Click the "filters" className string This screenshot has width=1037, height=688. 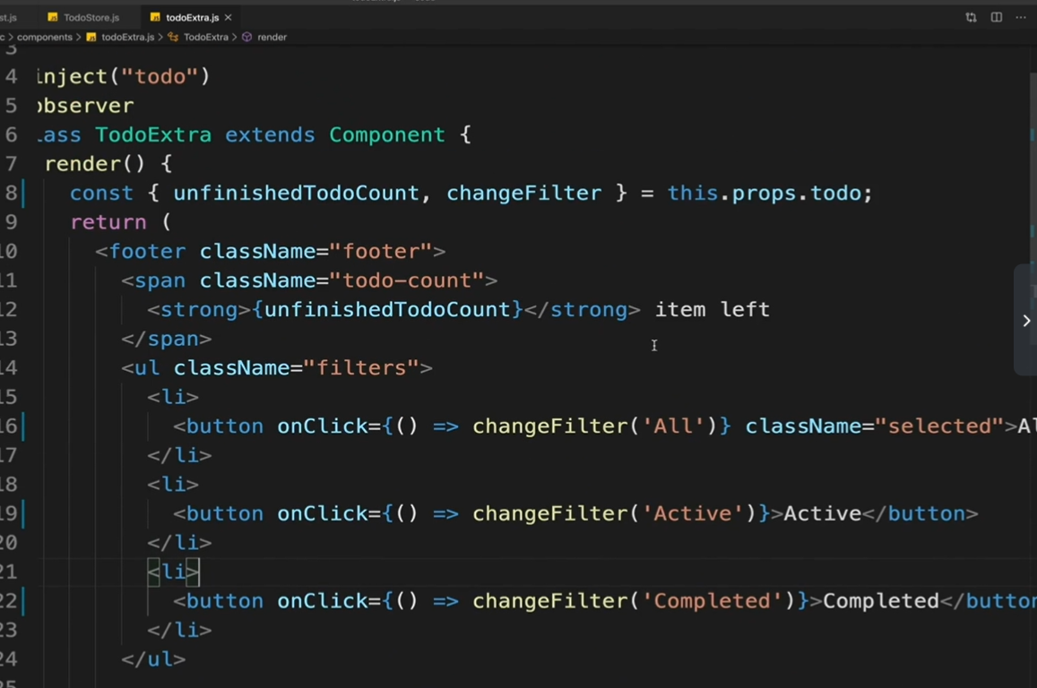click(361, 367)
